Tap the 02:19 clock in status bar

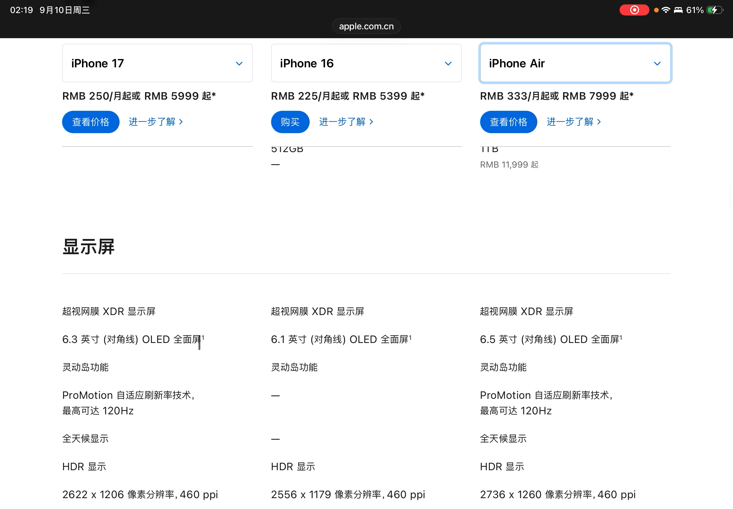[21, 10]
